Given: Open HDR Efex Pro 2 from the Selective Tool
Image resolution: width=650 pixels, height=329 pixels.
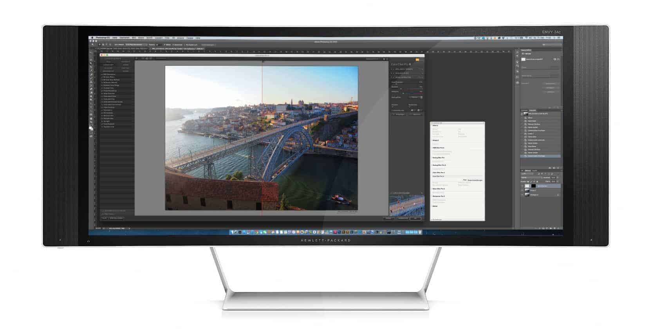Looking at the screenshot, I should (x=438, y=148).
